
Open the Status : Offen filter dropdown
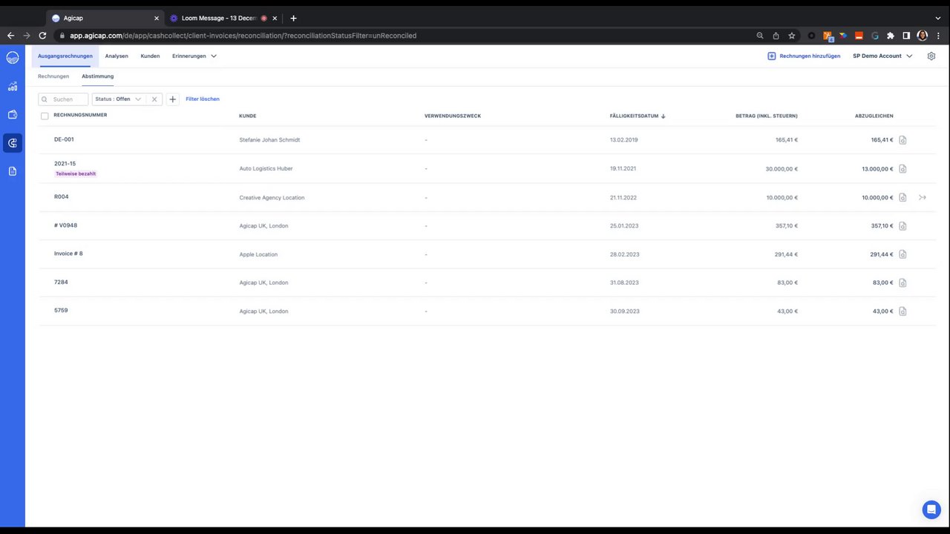click(119, 99)
